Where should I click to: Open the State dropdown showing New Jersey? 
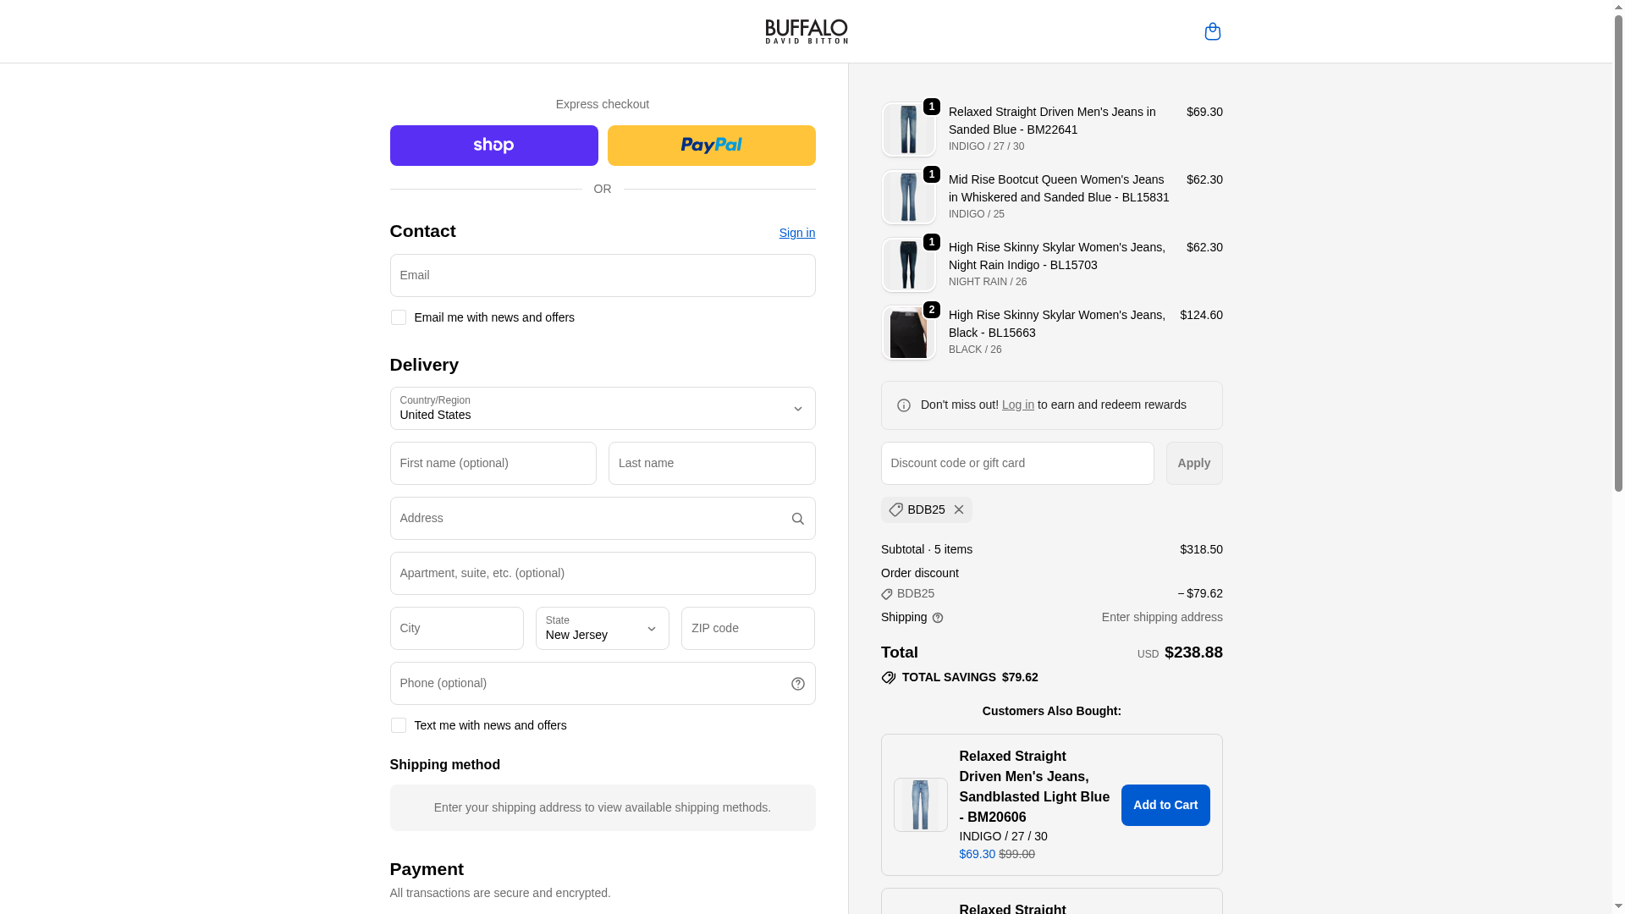pos(602,629)
